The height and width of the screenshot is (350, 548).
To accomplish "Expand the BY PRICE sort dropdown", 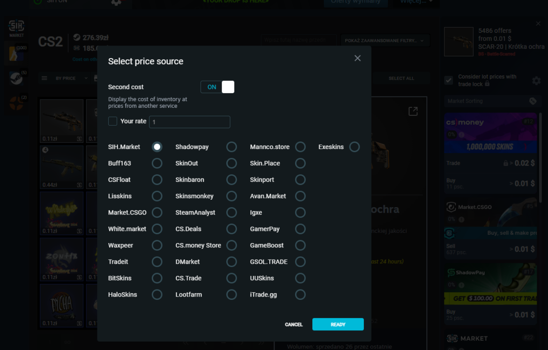I will coord(72,78).
